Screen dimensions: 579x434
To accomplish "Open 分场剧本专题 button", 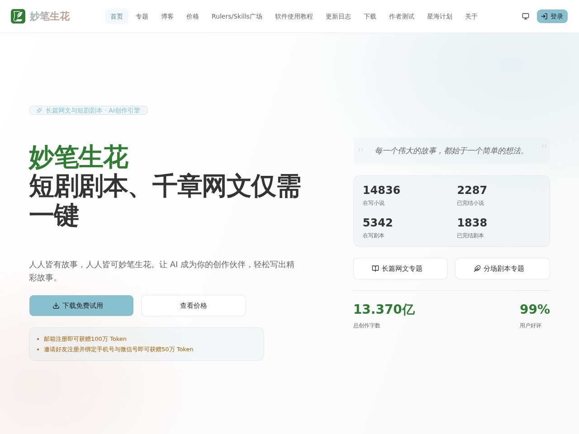I will [x=503, y=269].
